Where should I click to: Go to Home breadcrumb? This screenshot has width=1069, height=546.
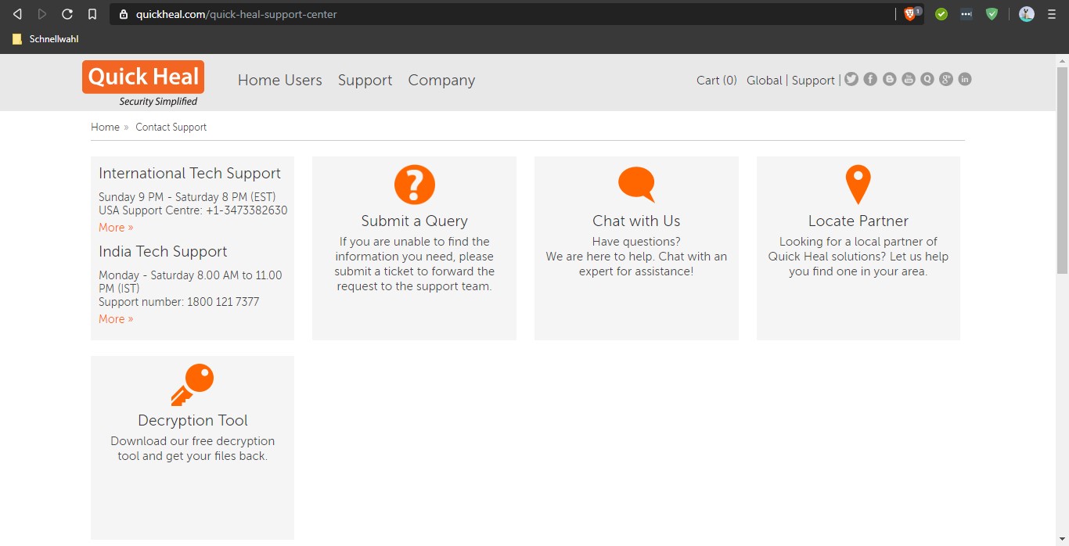[105, 127]
